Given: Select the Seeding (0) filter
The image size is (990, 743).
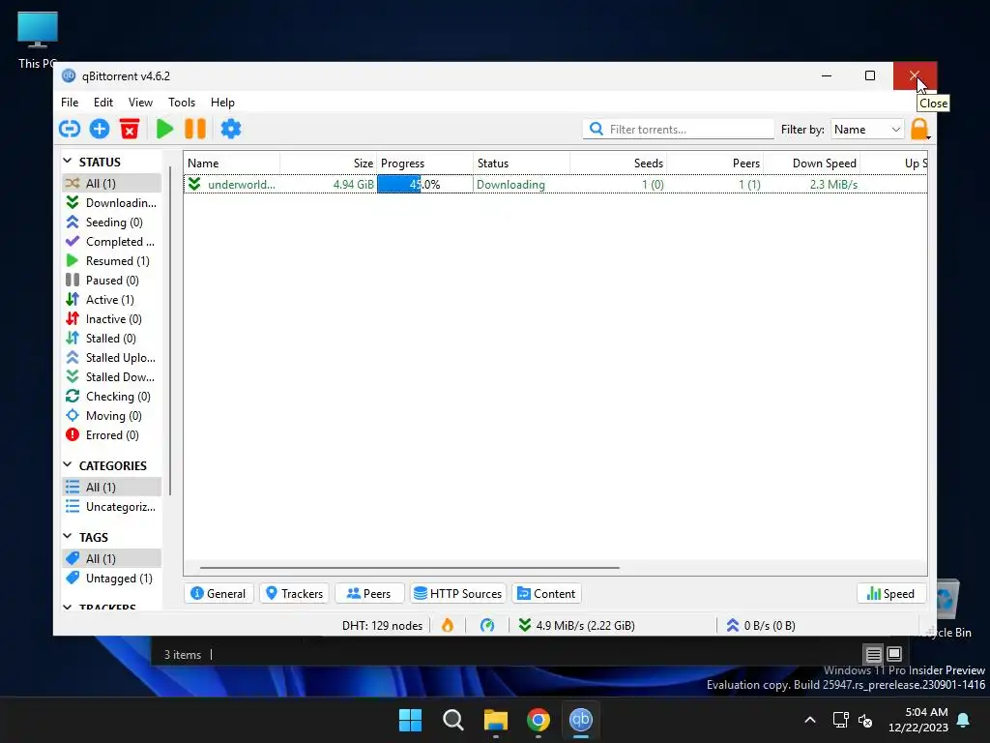Looking at the screenshot, I should tap(112, 223).
